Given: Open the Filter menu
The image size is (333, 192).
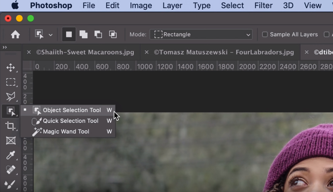Looking at the screenshot, I should (x=263, y=5).
